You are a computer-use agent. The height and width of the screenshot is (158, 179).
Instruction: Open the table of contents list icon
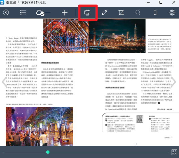point(23,12)
